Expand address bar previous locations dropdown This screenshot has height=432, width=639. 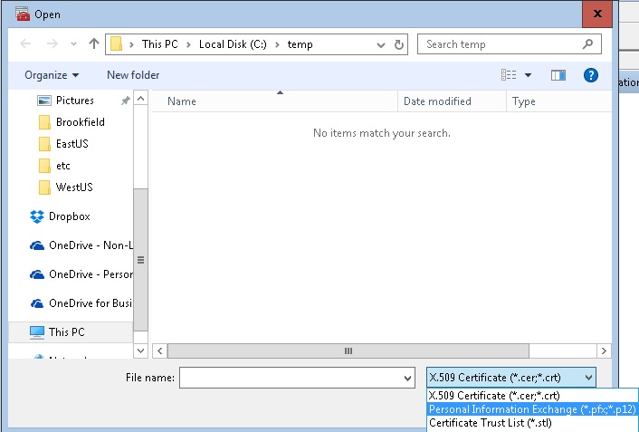pyautogui.click(x=381, y=44)
